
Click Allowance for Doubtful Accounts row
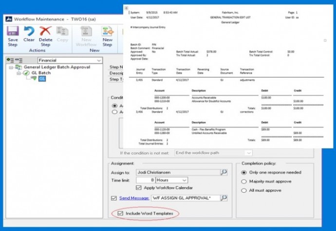(x=211, y=101)
